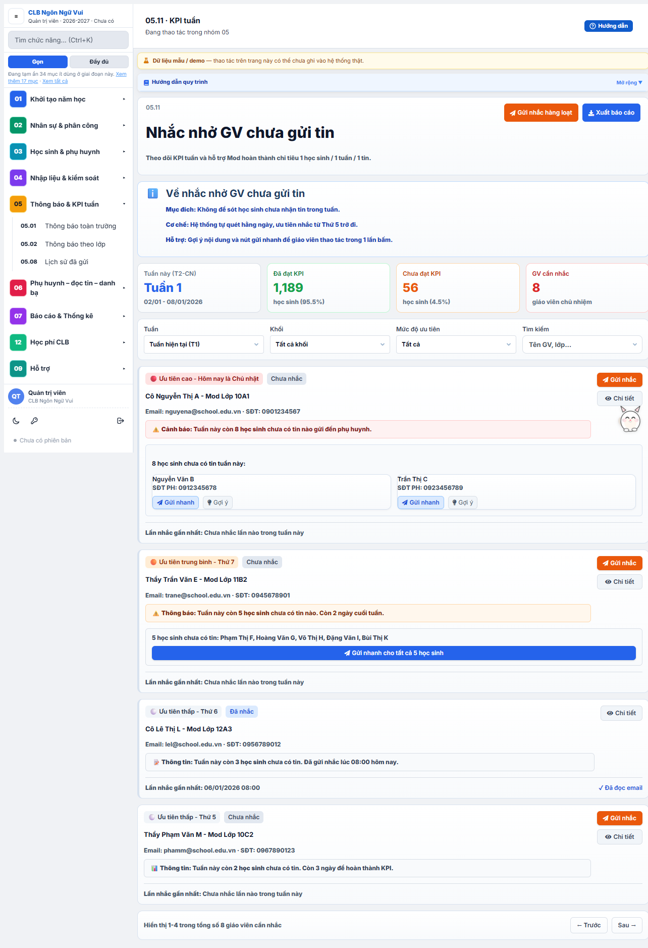Click the 07 Báo cáo badge icon
Screen dimensions: 648x948
click(18, 316)
